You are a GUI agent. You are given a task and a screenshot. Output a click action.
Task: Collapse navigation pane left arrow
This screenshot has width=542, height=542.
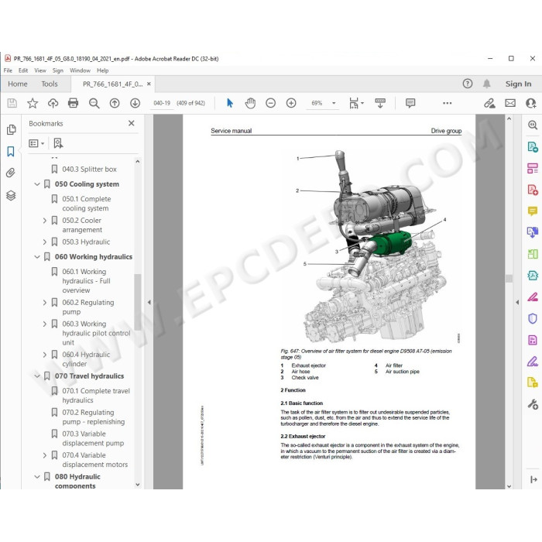[149, 302]
